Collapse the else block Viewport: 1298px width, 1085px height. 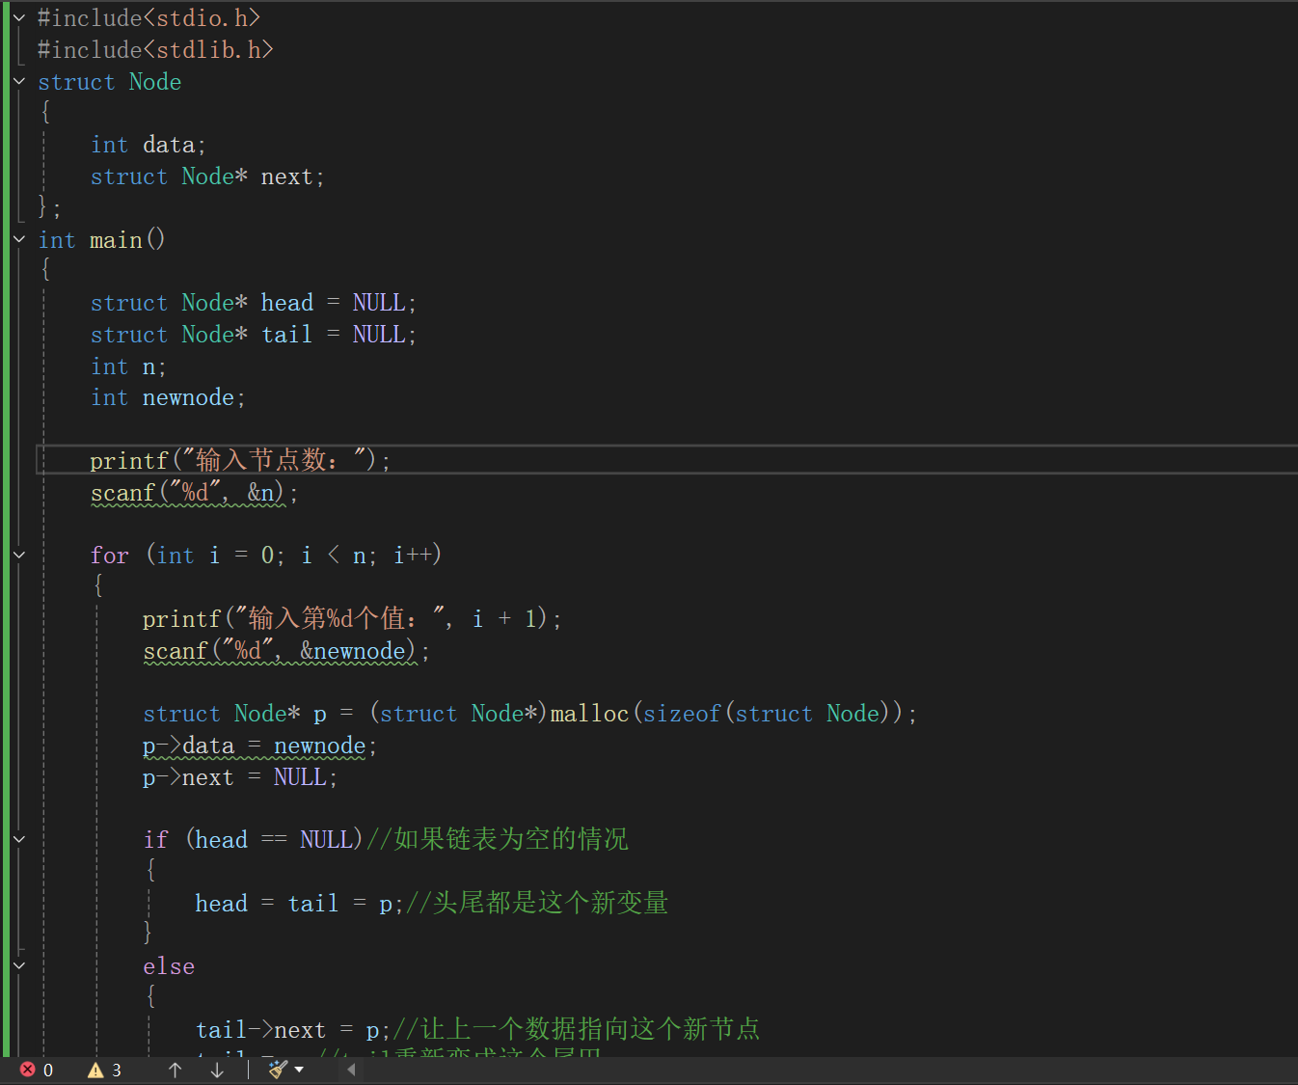point(19,965)
